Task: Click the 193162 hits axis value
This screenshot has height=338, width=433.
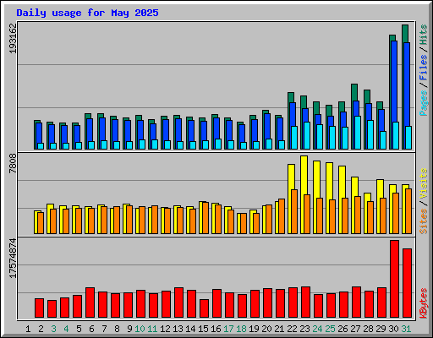Action: [x=13, y=38]
